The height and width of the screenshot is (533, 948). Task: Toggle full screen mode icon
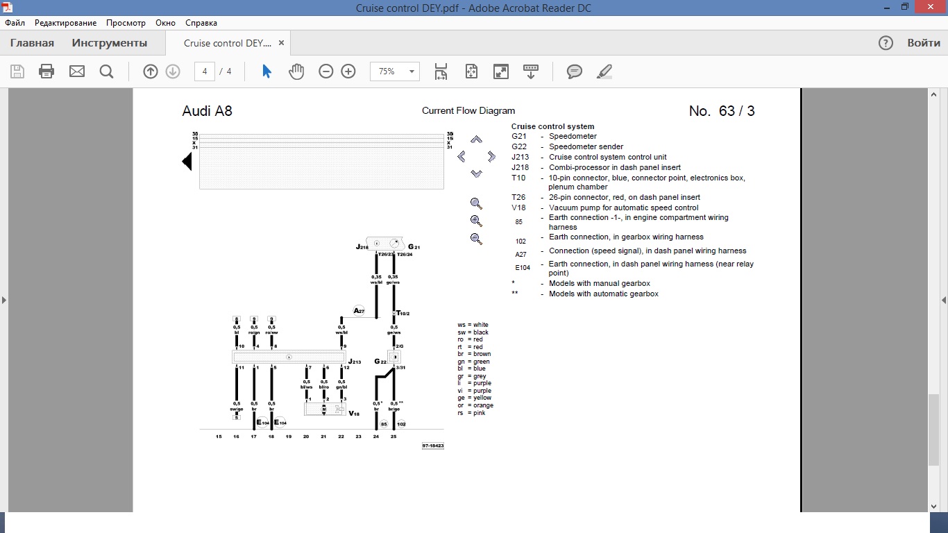500,71
